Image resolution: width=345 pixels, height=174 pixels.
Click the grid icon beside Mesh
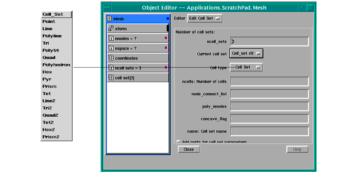(x=109, y=19)
